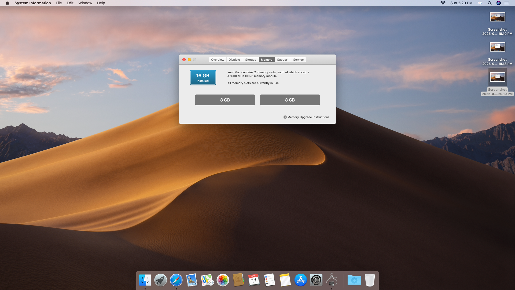Close the System Information window
515x290 pixels.
(184, 60)
